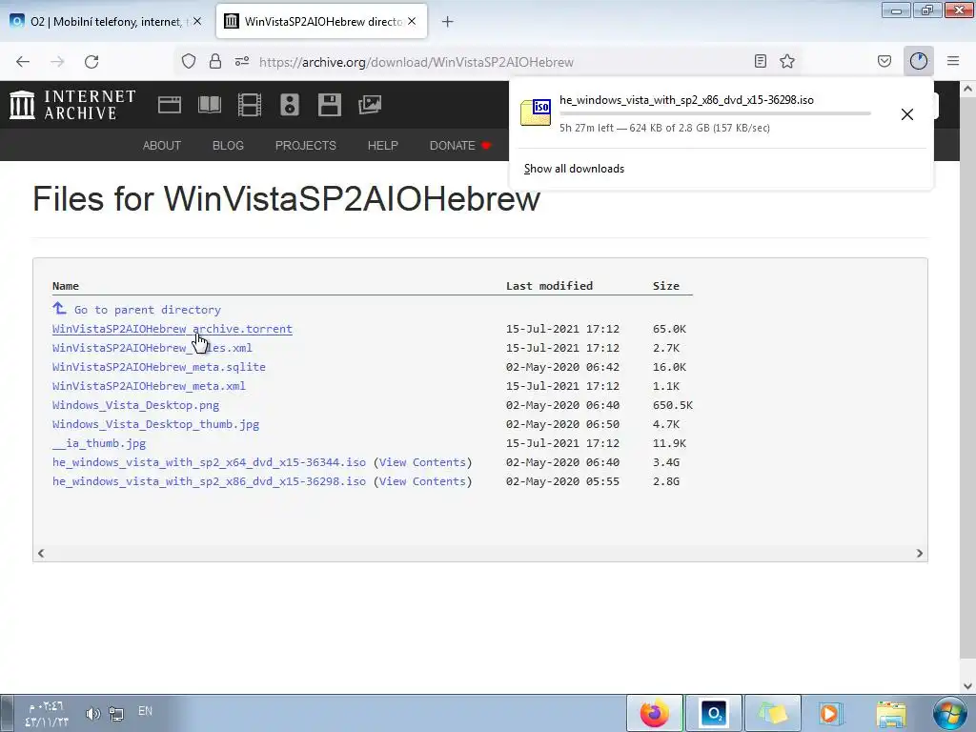Image resolution: width=976 pixels, height=732 pixels.
Task: Cancel the ISO download
Action: (x=907, y=114)
